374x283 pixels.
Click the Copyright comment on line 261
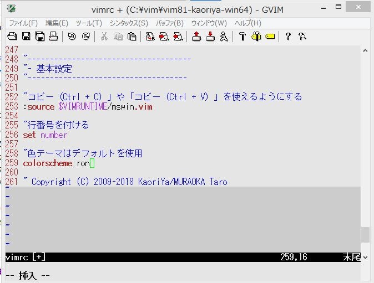[x=125, y=182]
